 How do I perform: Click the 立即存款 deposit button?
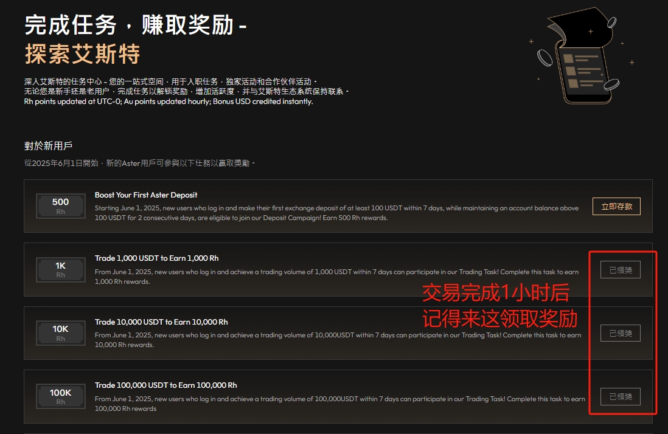tap(616, 207)
